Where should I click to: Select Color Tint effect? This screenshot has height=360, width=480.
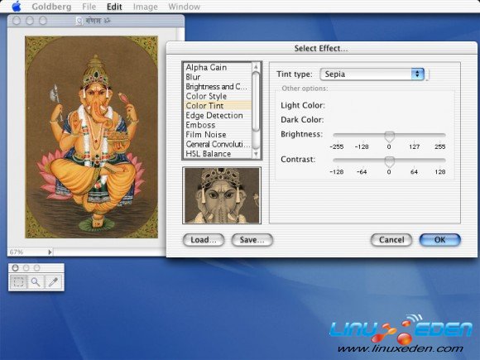coord(218,106)
